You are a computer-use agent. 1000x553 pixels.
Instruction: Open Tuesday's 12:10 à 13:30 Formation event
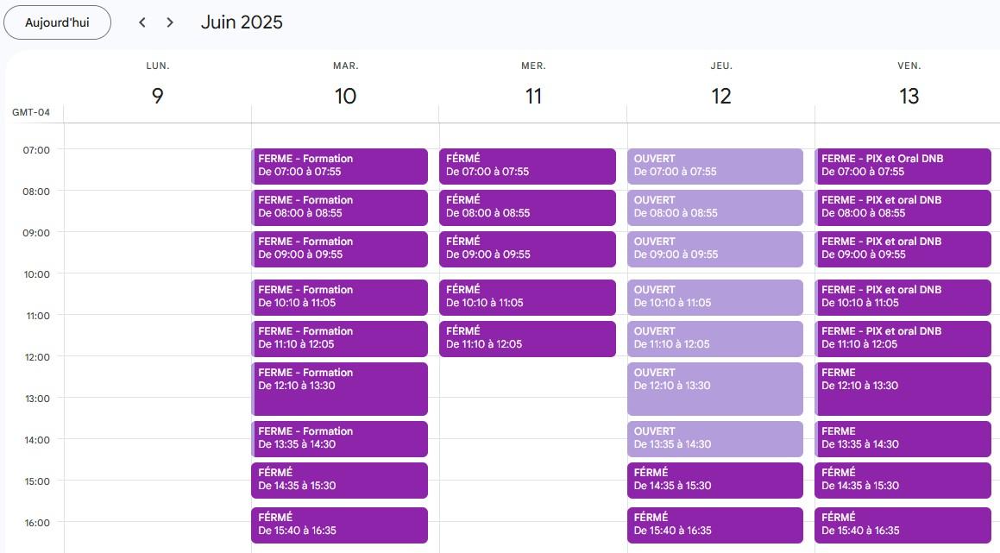point(339,388)
